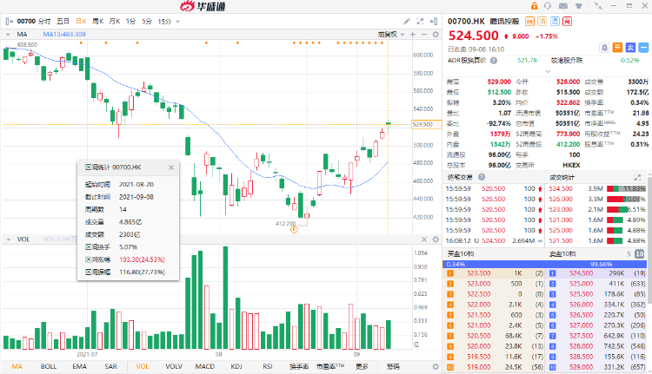Screen dimensions: 652x374
Task: Open 更多 indicators menu
Action: (x=362, y=366)
